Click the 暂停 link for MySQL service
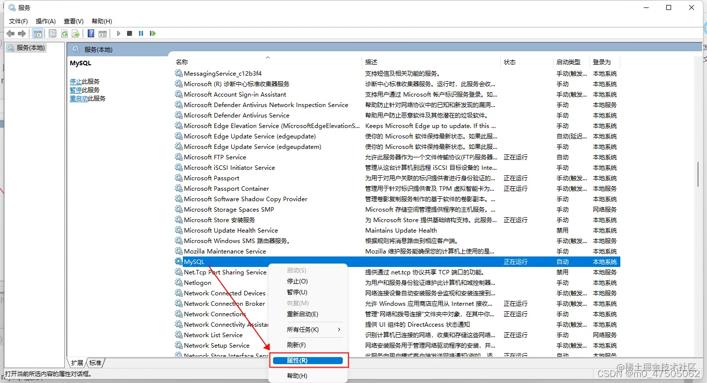 [76, 90]
